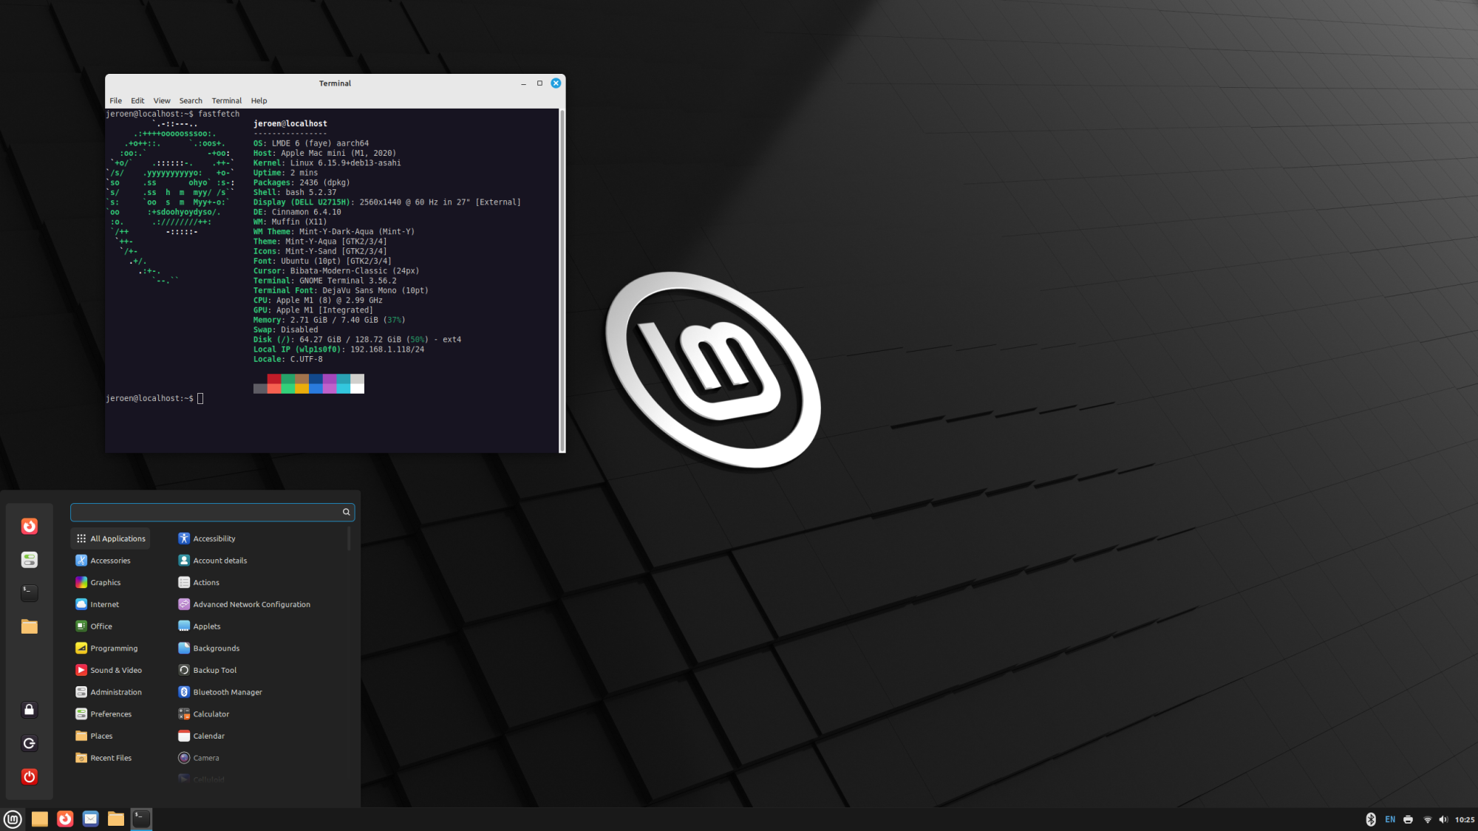
Task: Click the terminal vertical scrollbar
Action: pos(562,281)
